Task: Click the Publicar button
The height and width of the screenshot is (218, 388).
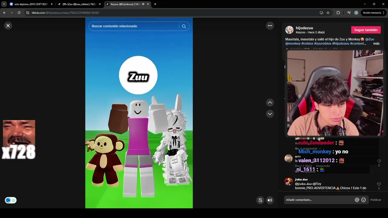Action: [x=376, y=200]
